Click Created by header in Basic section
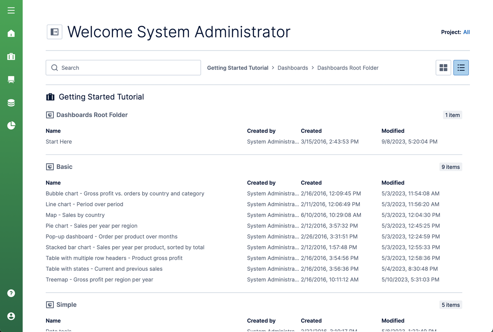Screen dimensions: 493x332 pos(261,183)
